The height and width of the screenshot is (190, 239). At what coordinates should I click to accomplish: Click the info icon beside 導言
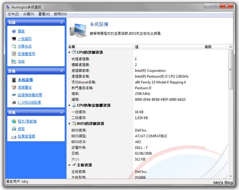click(14, 31)
